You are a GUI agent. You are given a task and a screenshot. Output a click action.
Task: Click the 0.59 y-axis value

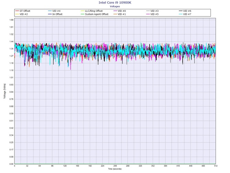coord(12,114)
